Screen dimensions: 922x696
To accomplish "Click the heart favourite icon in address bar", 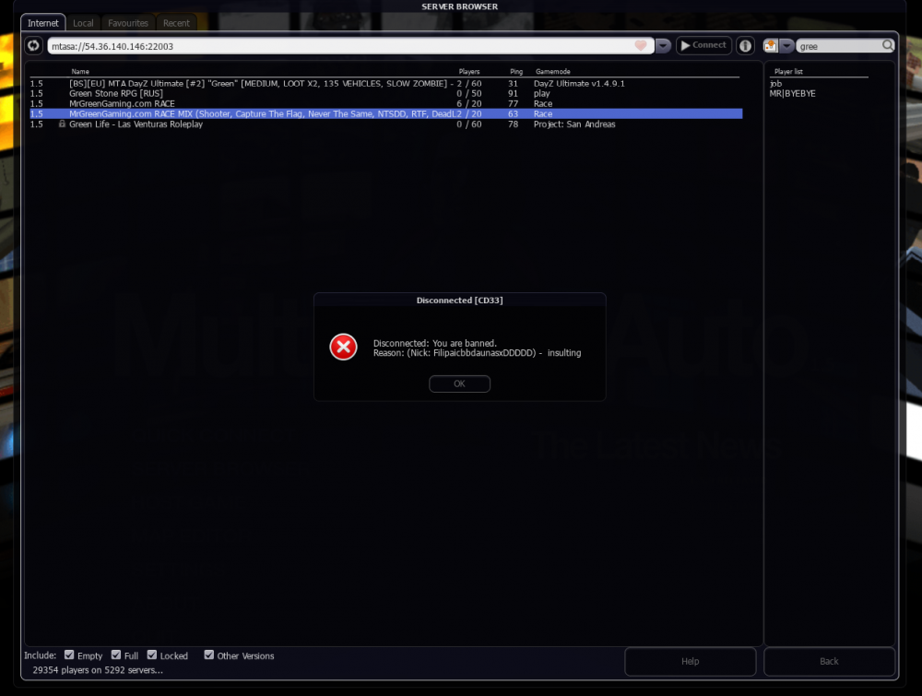I will 641,45.
